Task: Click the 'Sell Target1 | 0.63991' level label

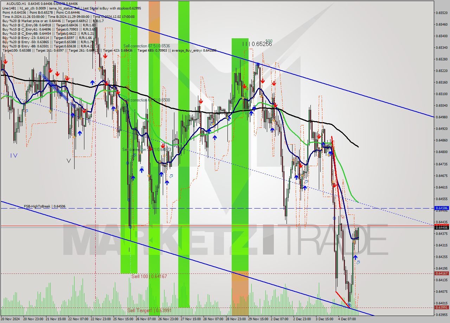Action: [x=149, y=310]
